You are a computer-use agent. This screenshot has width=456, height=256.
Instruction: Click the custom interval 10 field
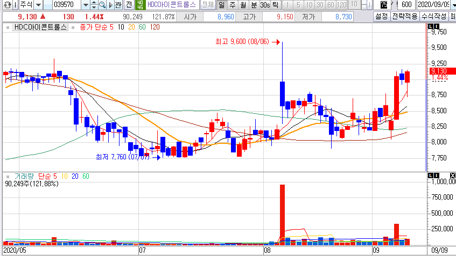pyautogui.click(x=354, y=5)
